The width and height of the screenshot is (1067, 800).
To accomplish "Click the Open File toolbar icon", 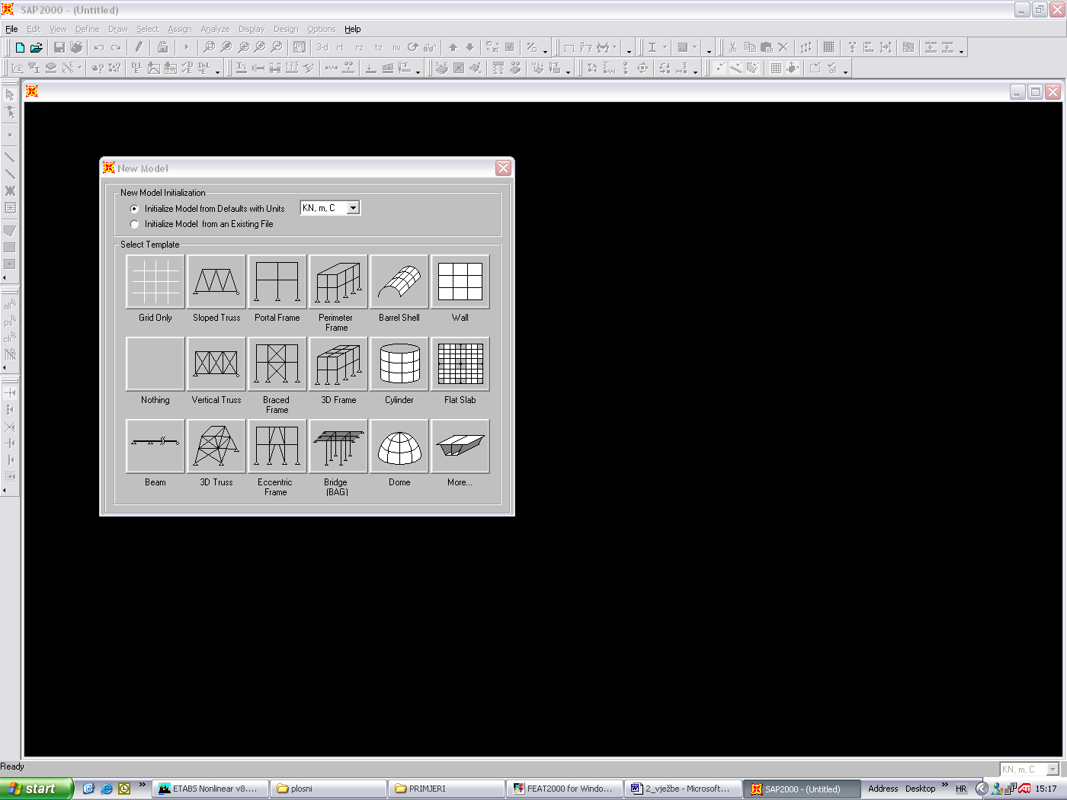I will 36,47.
